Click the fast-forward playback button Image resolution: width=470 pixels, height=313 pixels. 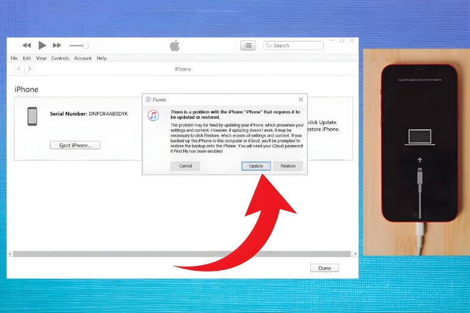[57, 46]
